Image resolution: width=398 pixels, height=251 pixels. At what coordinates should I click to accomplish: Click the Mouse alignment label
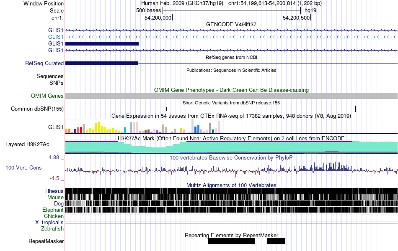tap(55, 198)
